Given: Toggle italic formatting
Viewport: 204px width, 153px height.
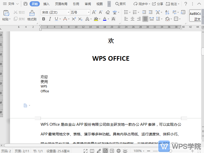Looking at the screenshot, I should coord(50,19).
